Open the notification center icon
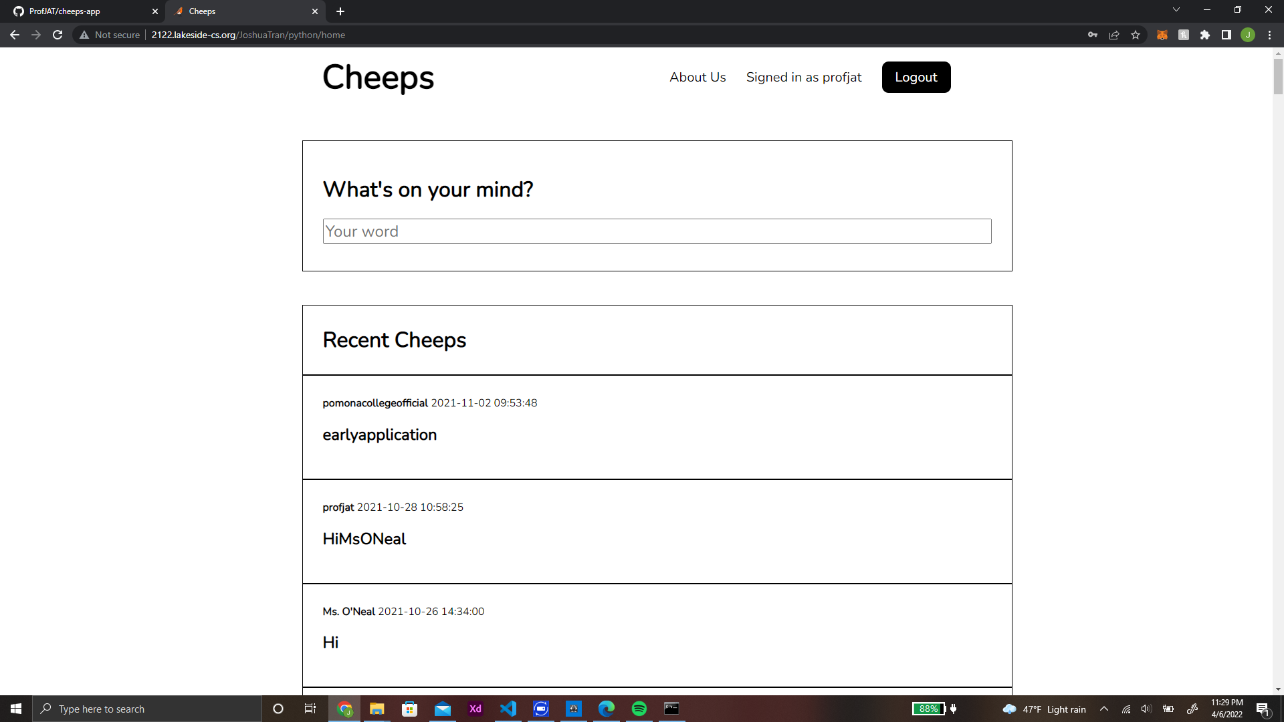1284x722 pixels. tap(1263, 709)
